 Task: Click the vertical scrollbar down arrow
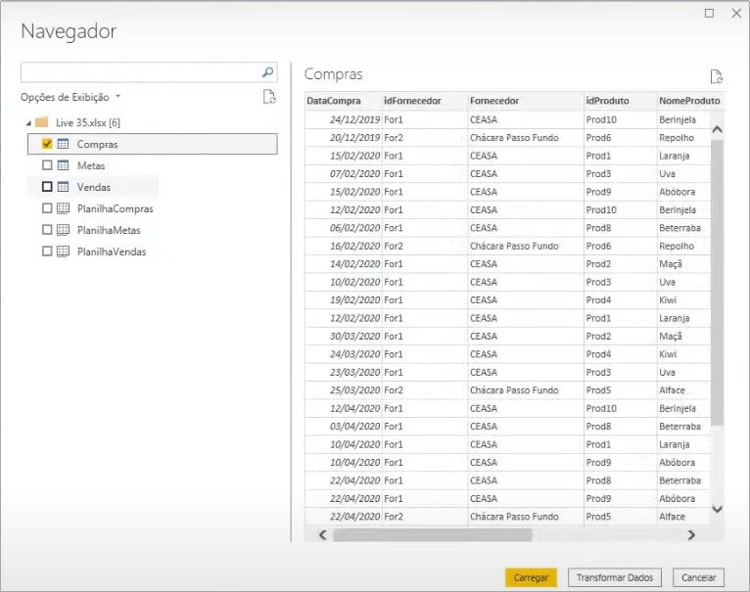click(717, 509)
